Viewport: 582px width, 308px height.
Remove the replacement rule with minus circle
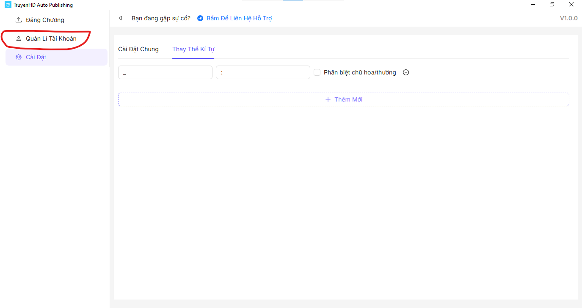coord(406,72)
